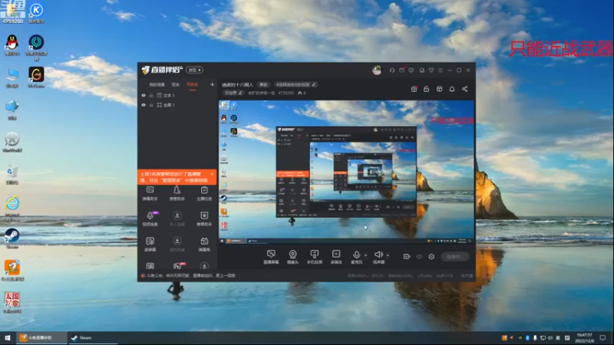Viewport: 614px width, 345px height.
Task: Open the hamburger main menu in title bar
Action: point(441,71)
